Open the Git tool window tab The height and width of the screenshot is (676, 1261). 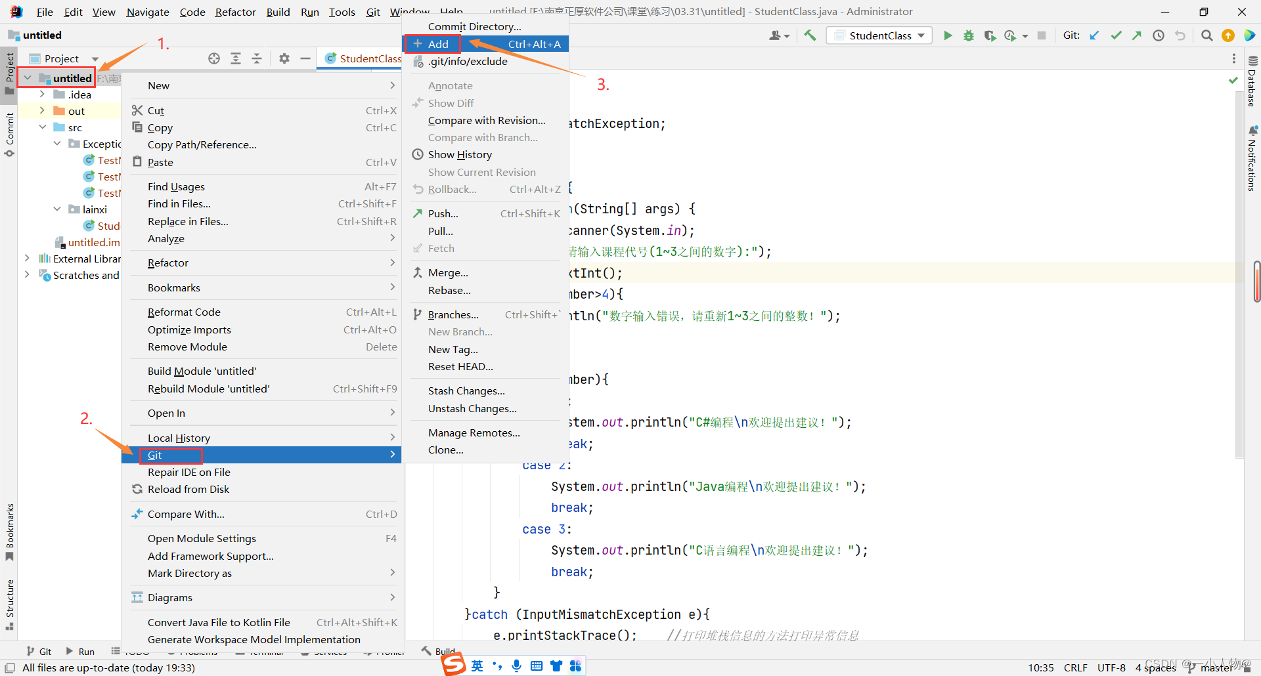coord(39,652)
